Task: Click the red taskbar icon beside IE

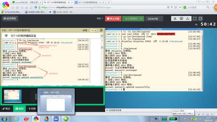Action: [26, 119]
